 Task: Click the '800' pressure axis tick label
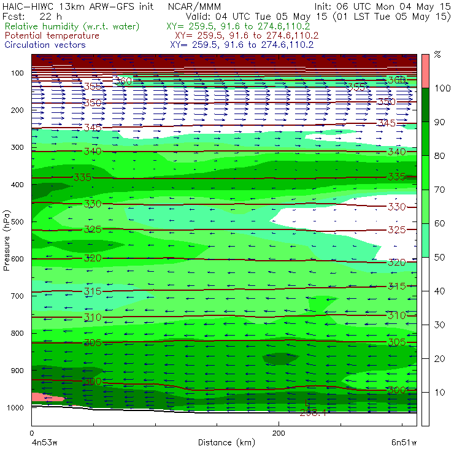[17, 333]
